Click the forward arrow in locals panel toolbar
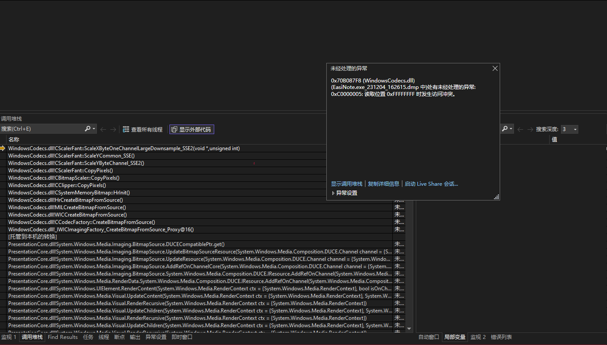This screenshot has width=607, height=345. 530,129
